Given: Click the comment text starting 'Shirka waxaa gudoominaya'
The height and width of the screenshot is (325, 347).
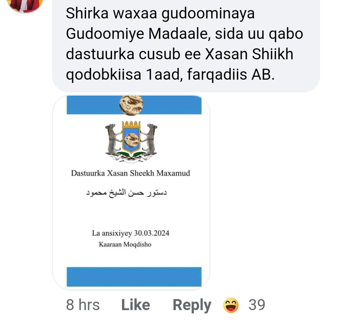Looking at the screenshot, I should click(x=184, y=43).
